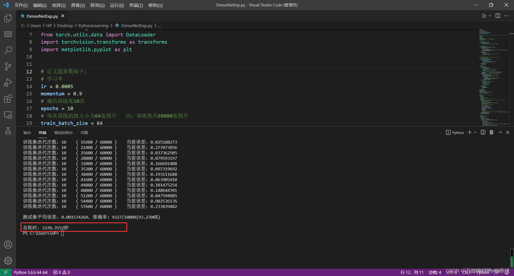Image resolution: width=514 pixels, height=276 pixels.
Task: Click the Users breadcrumb segment
Action: tap(36, 26)
